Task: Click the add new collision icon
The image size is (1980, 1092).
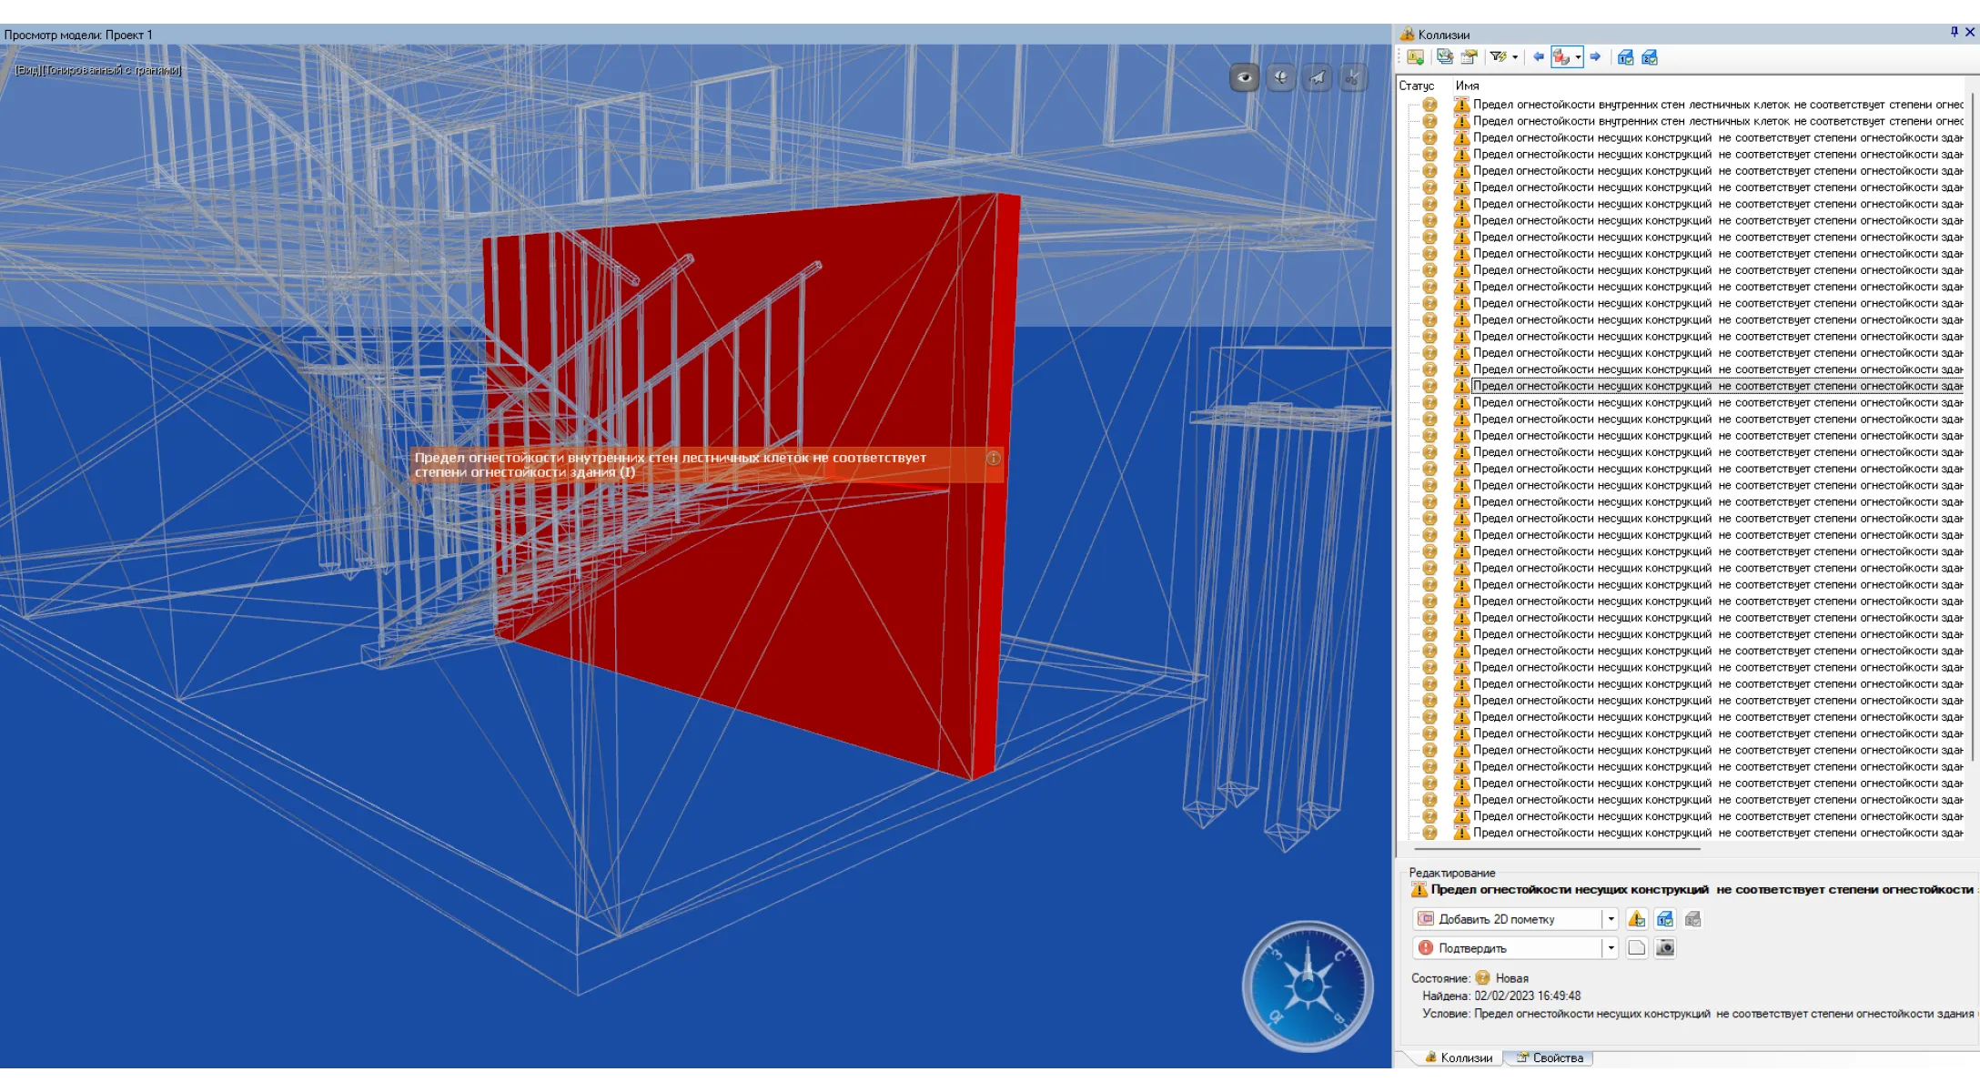Action: pyautogui.click(x=1415, y=57)
